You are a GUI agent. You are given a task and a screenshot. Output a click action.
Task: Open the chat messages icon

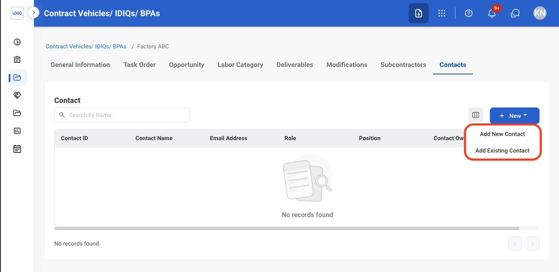point(515,13)
